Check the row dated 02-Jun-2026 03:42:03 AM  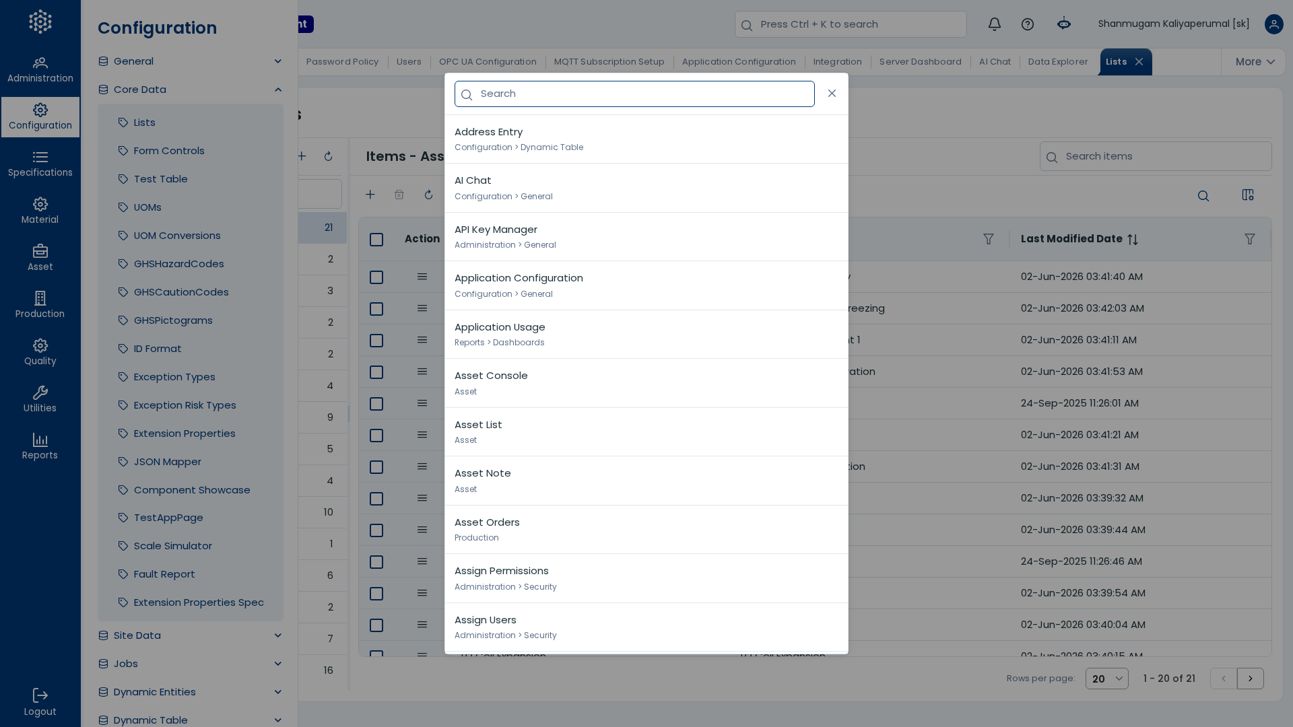[x=376, y=309]
